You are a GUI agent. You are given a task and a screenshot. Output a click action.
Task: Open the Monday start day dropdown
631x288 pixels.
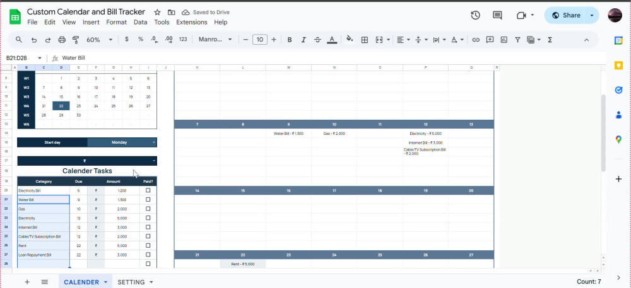point(154,142)
